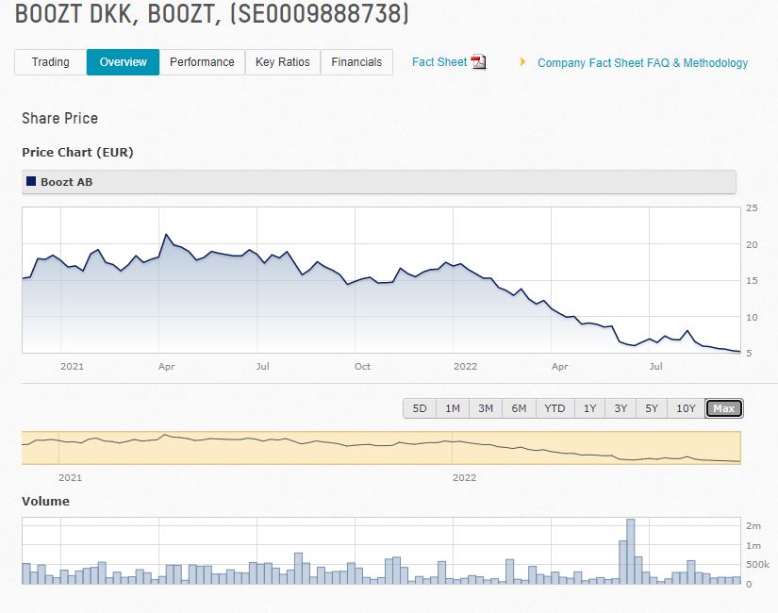Click the orange arrow beside FAQ link

coord(523,62)
